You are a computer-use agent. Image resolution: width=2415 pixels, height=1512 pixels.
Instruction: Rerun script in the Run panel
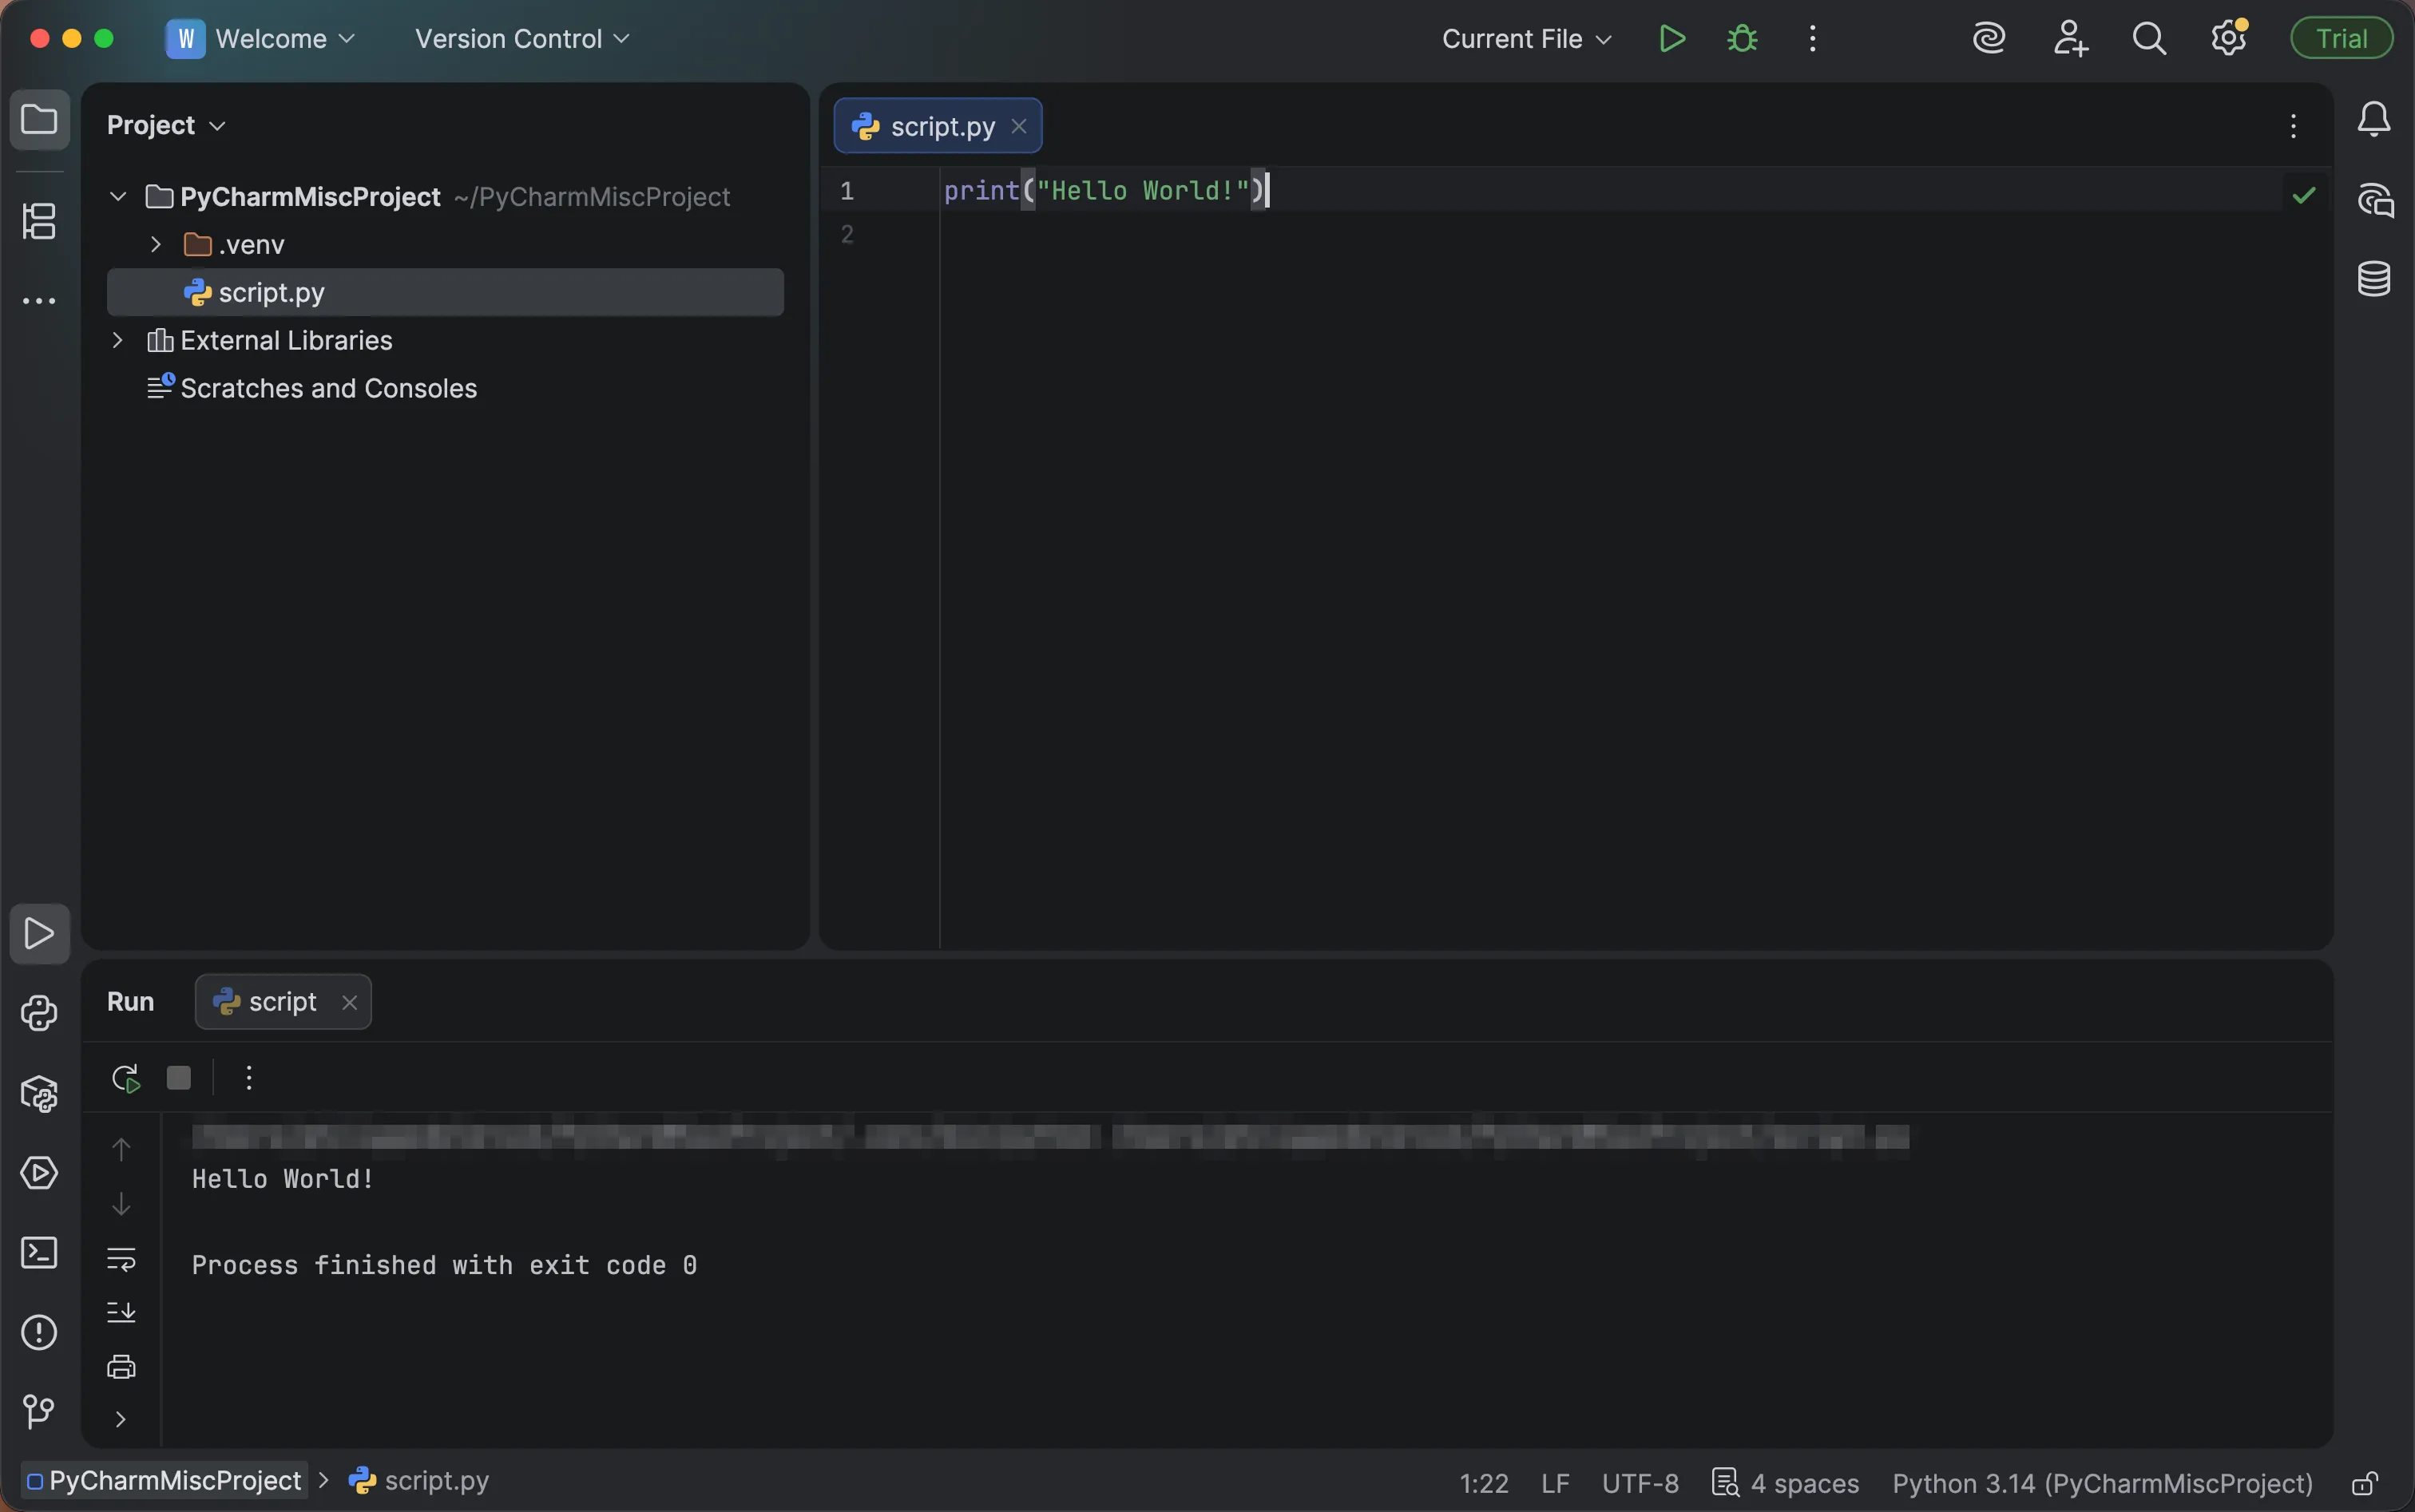point(125,1078)
